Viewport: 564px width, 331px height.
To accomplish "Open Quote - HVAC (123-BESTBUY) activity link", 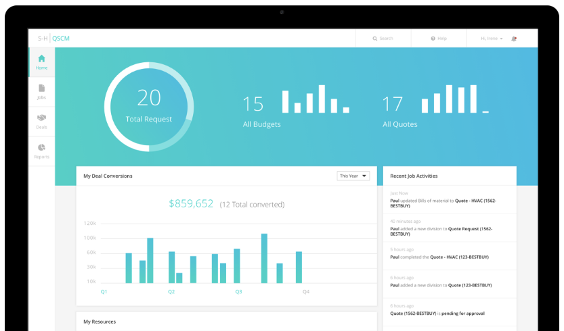I will click(459, 257).
